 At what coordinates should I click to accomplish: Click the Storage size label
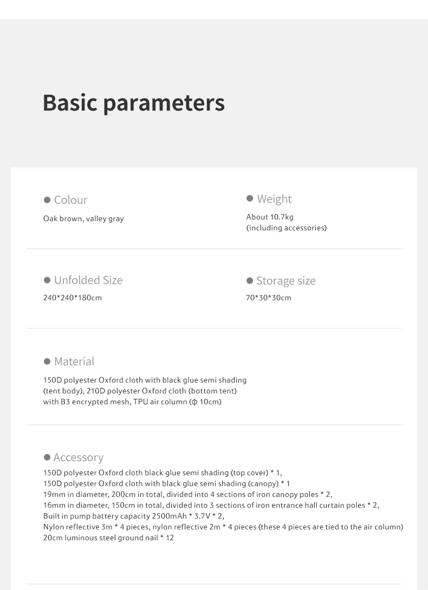click(286, 281)
